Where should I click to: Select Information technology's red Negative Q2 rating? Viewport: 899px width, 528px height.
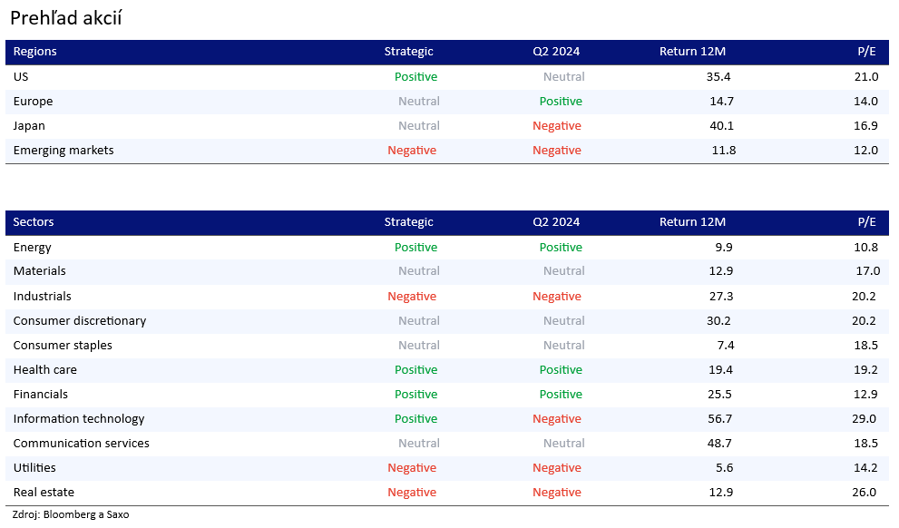(x=557, y=419)
